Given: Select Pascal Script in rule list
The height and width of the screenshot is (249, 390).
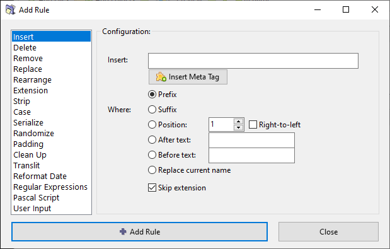Looking at the screenshot, I should (37, 197).
